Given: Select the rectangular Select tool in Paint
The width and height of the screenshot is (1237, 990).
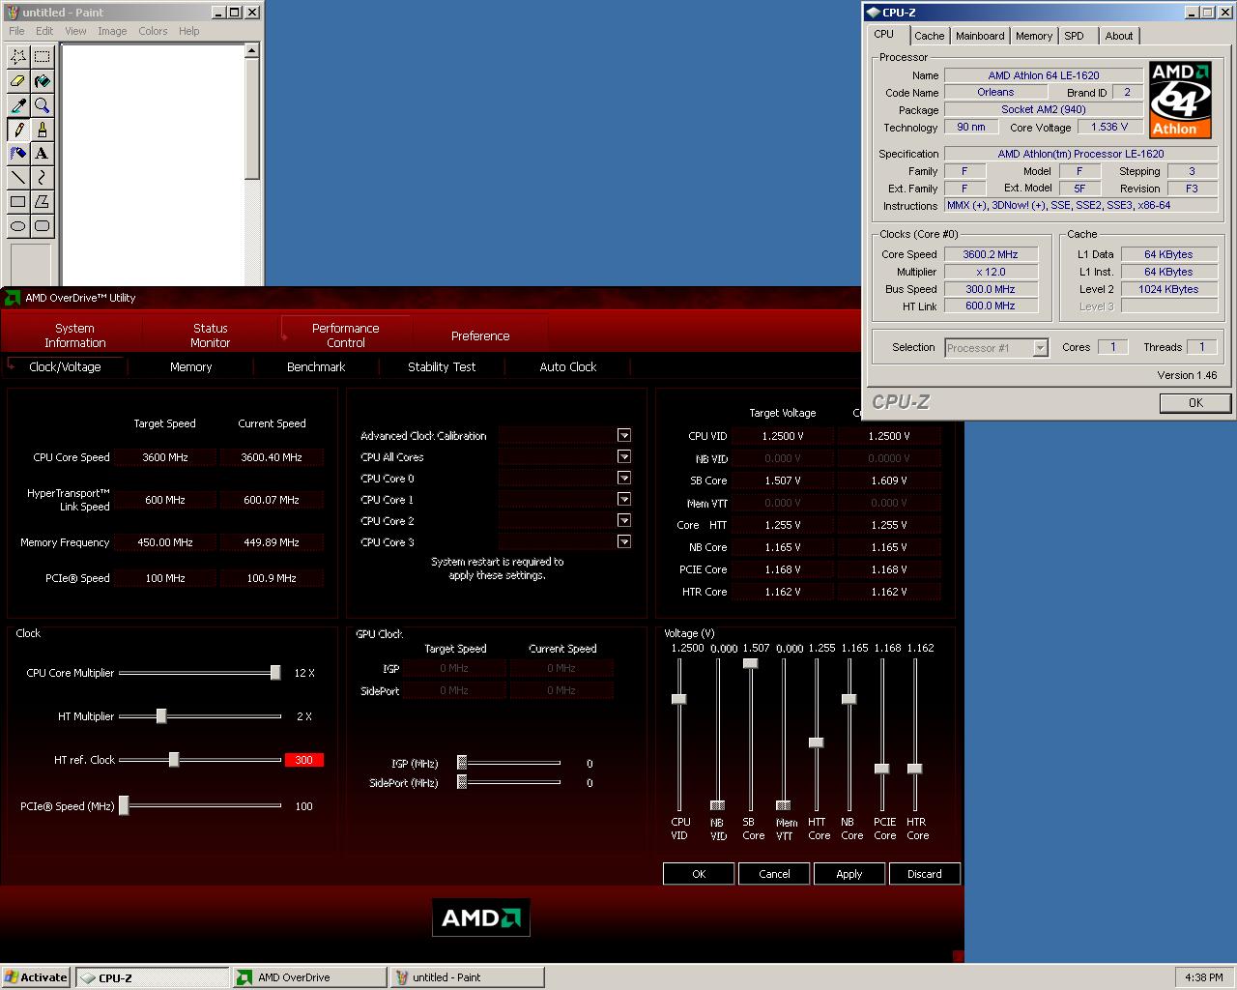Looking at the screenshot, I should pos(43,57).
